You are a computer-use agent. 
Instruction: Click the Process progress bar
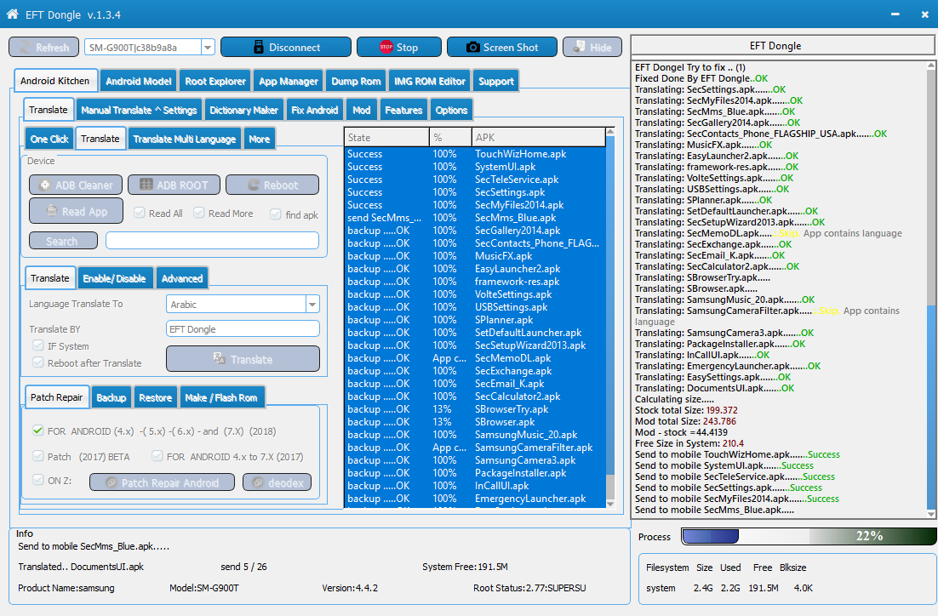click(809, 536)
